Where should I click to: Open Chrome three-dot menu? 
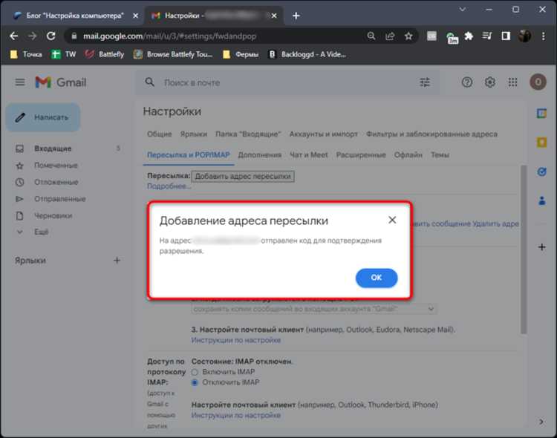pyautogui.click(x=543, y=36)
